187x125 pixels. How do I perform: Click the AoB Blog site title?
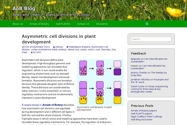24,8
